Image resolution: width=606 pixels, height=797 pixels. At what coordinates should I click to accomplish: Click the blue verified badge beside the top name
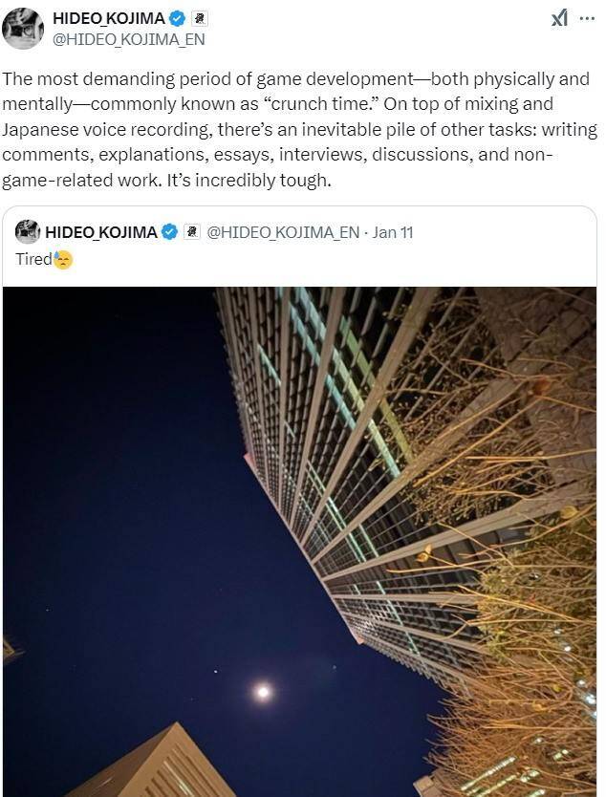[x=177, y=18]
